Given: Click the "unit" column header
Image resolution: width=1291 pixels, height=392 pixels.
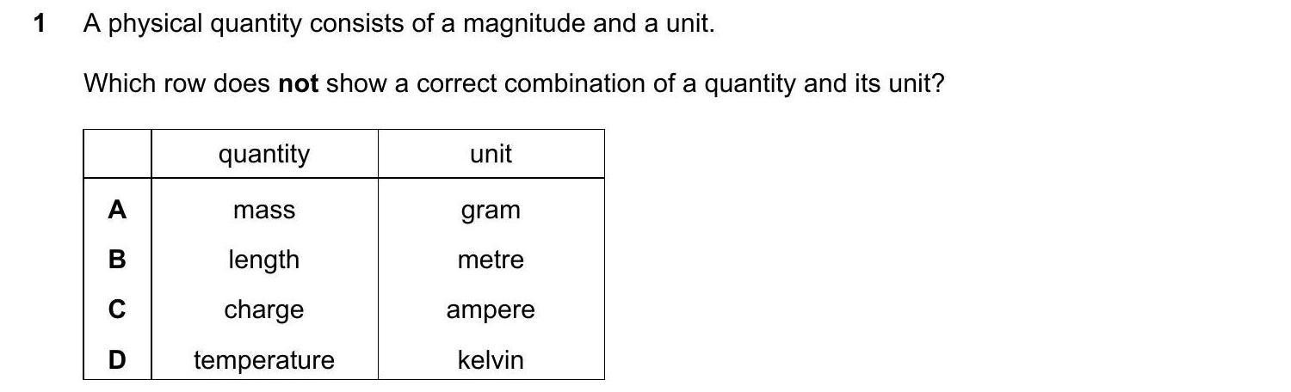Looking at the screenshot, I should [x=491, y=154].
